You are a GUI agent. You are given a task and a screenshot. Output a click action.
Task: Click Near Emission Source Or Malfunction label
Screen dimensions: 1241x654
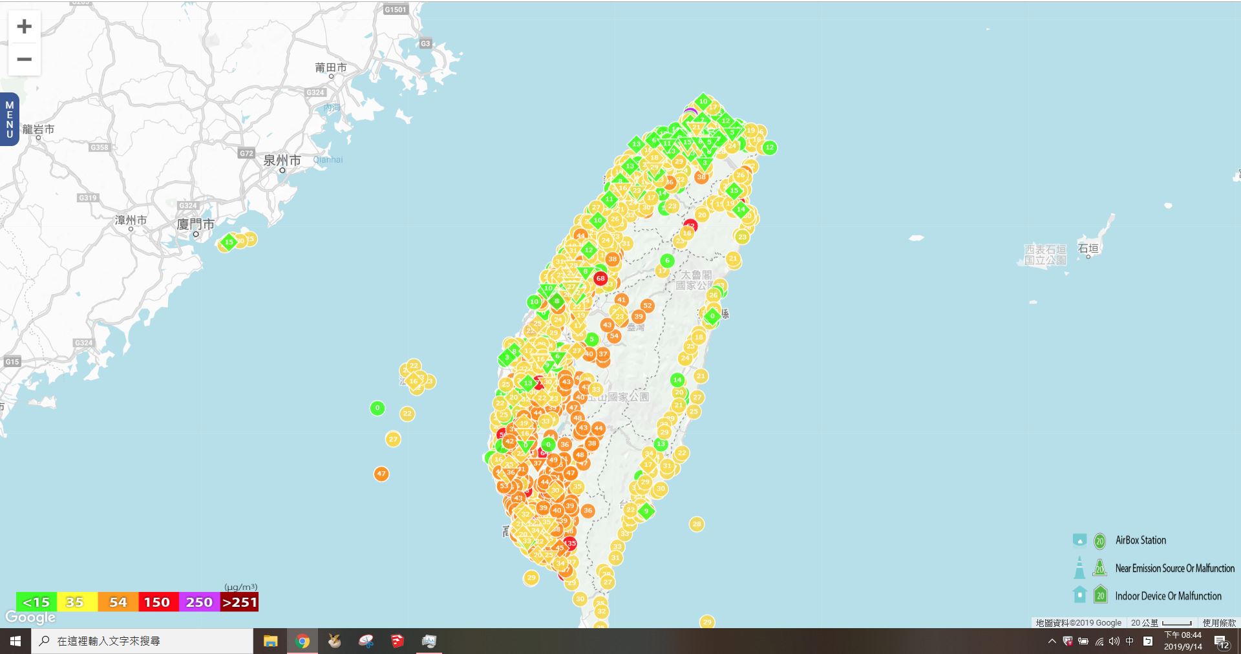click(1175, 568)
